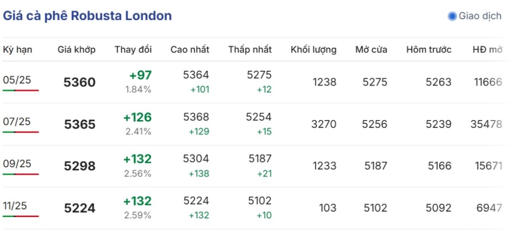Click the HĐ mở column header
The image size is (512, 231).
(487, 49)
